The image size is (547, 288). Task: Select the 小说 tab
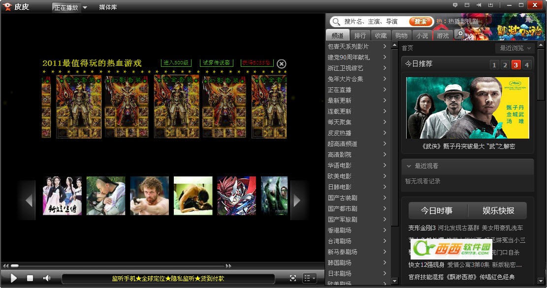(422, 35)
